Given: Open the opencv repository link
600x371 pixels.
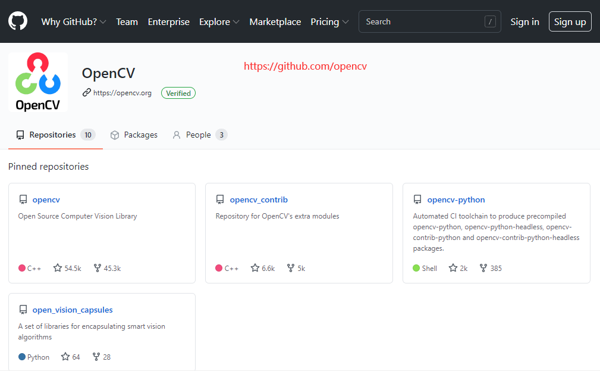Looking at the screenshot, I should point(46,199).
